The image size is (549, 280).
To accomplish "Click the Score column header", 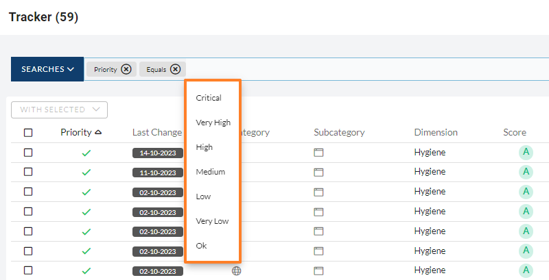I will coord(515,132).
